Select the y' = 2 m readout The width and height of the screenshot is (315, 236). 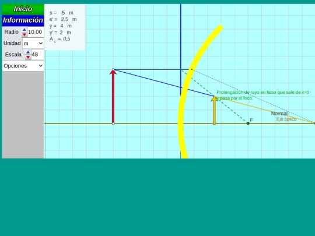pyautogui.click(x=60, y=33)
